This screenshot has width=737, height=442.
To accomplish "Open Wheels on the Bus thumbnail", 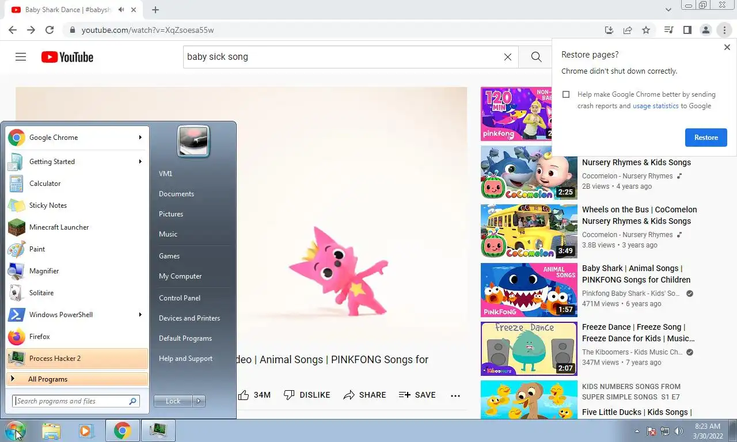I will point(529,231).
